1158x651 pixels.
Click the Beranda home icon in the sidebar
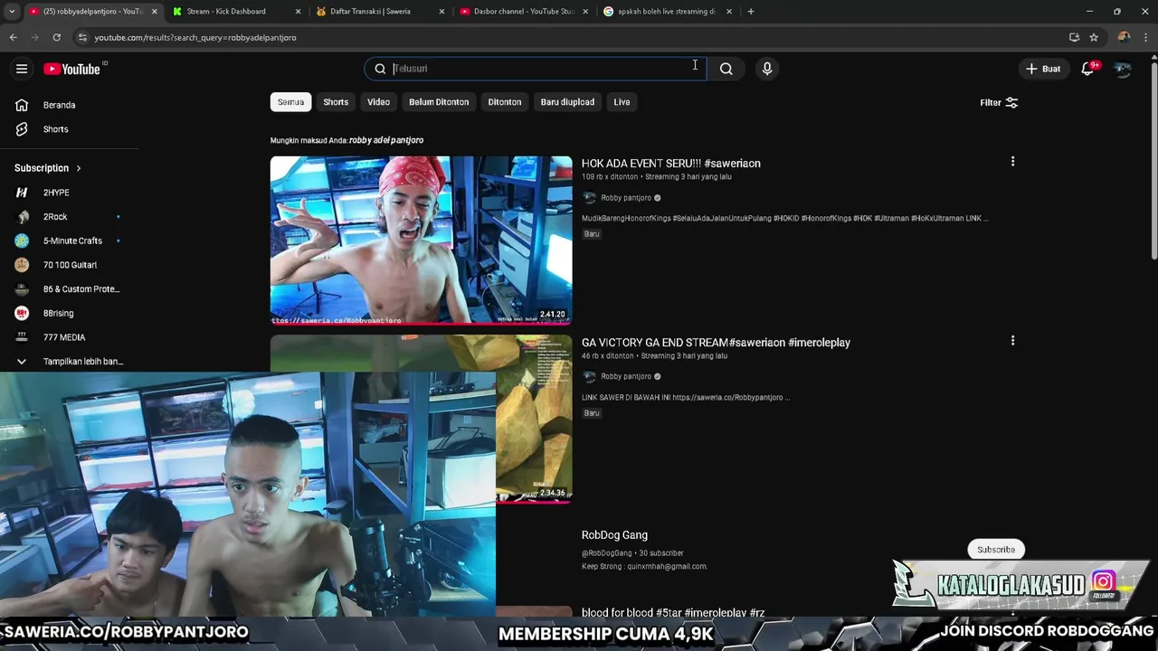pyautogui.click(x=22, y=105)
